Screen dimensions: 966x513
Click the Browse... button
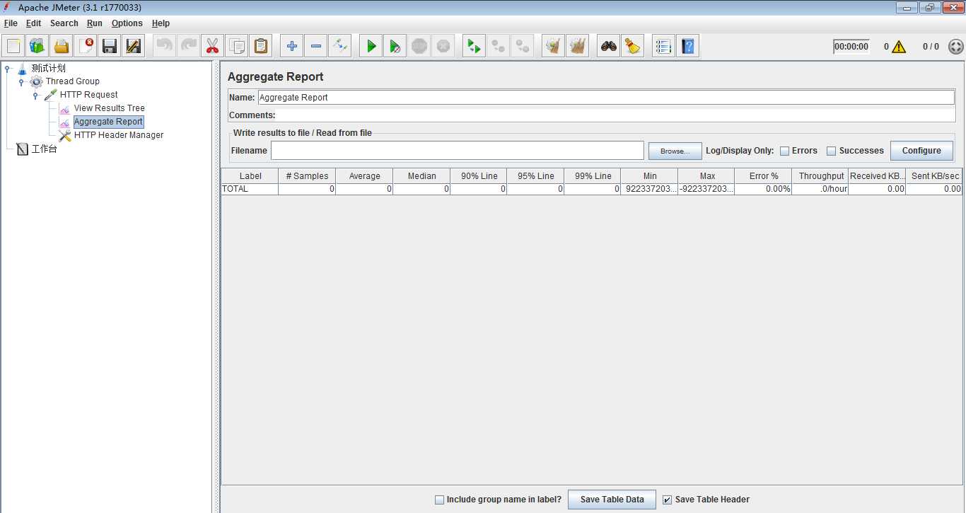[675, 151]
